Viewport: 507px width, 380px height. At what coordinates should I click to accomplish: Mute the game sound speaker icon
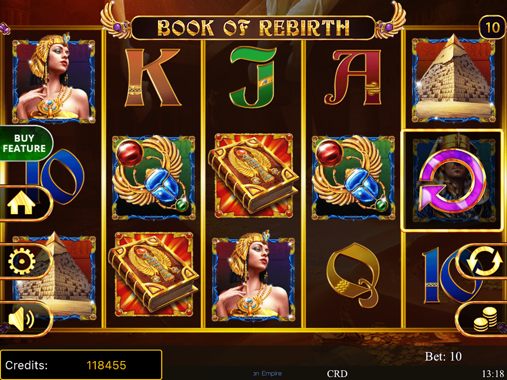coord(21,319)
